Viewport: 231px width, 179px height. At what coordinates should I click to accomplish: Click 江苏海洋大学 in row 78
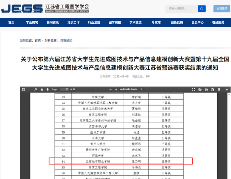tap(98, 126)
